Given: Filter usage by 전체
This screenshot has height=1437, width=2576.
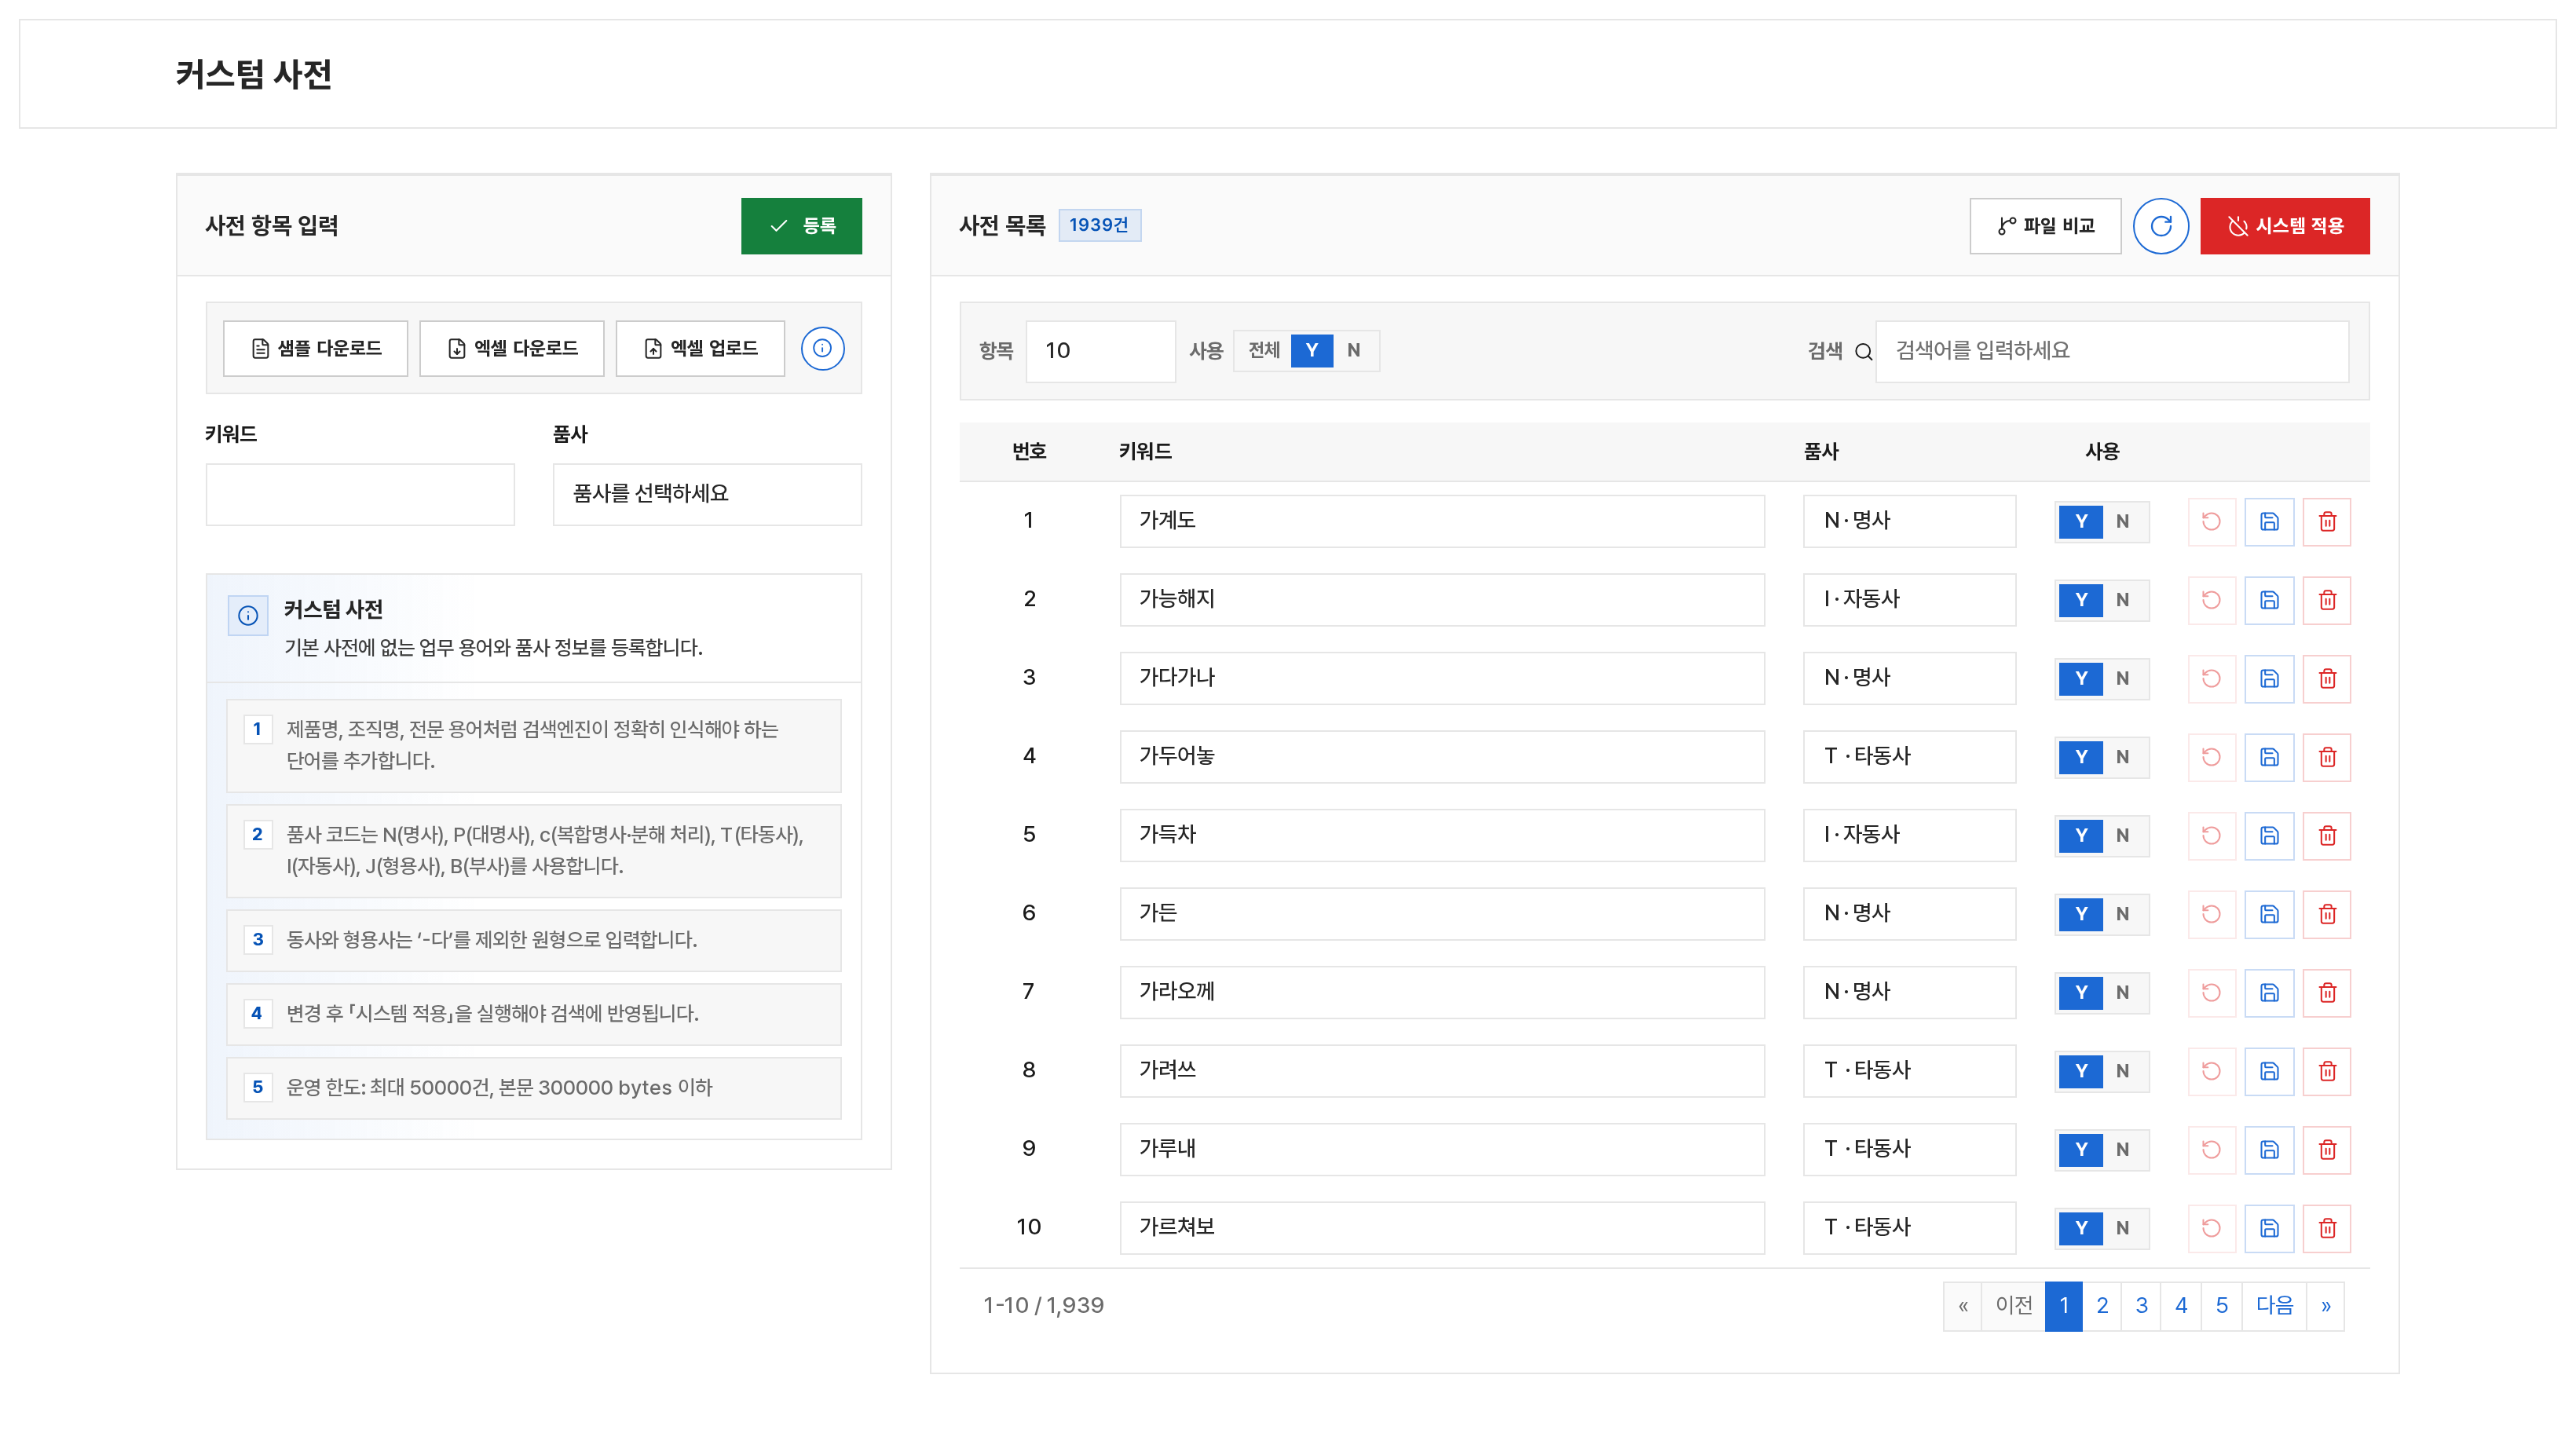Looking at the screenshot, I should (1263, 351).
